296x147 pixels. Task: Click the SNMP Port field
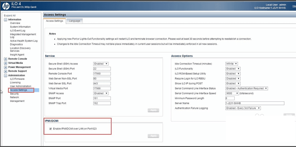102,98
